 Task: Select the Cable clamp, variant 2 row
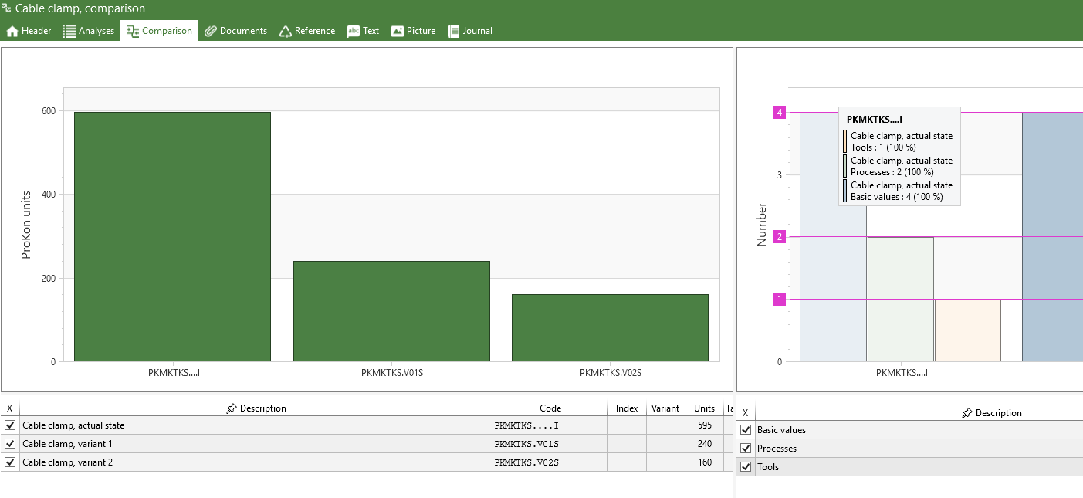coord(68,462)
